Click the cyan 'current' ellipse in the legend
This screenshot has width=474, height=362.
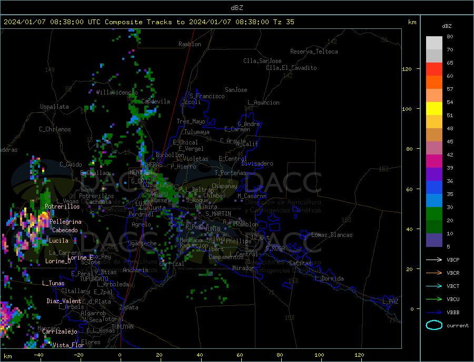[x=434, y=325]
